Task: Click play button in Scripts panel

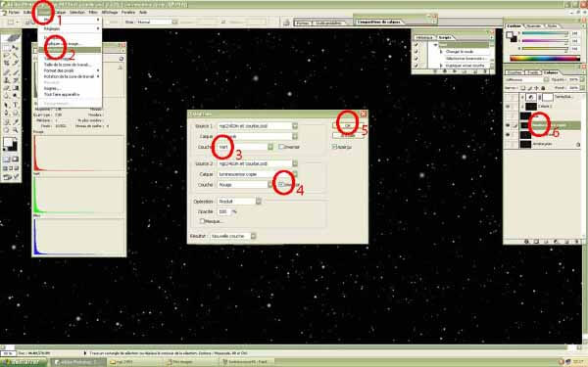Action: (x=455, y=71)
